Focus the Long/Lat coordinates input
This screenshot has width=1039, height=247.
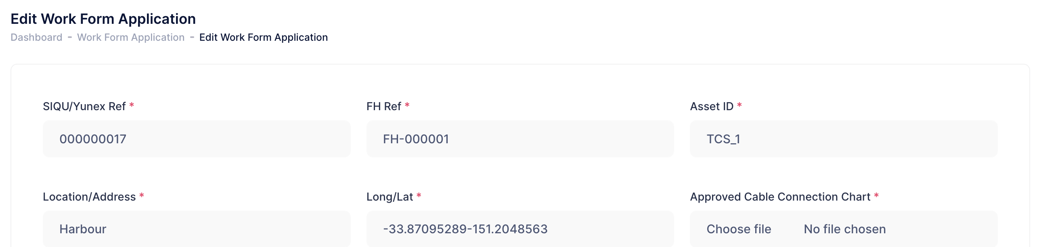tap(520, 229)
